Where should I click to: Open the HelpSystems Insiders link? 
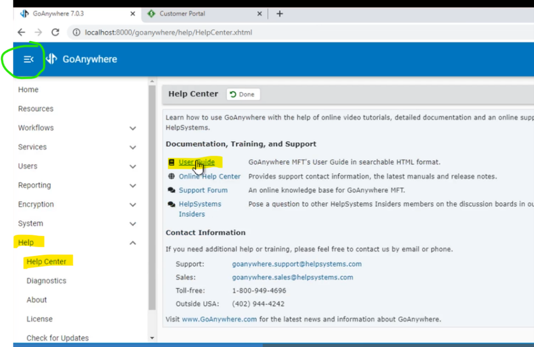pyautogui.click(x=200, y=209)
